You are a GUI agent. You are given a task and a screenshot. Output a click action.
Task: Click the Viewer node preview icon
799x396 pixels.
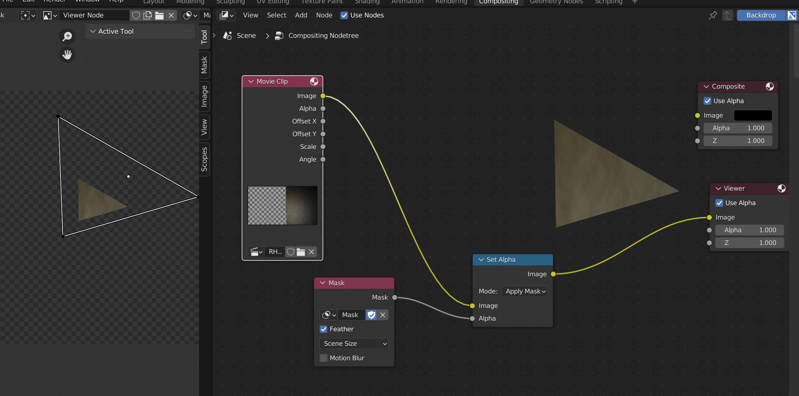pyautogui.click(x=782, y=188)
